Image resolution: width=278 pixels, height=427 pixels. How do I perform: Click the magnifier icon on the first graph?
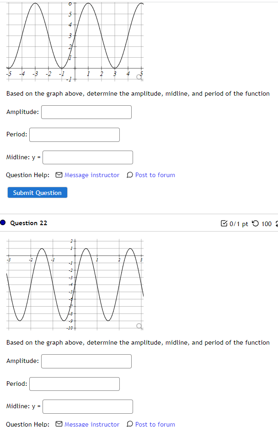pos(139,76)
